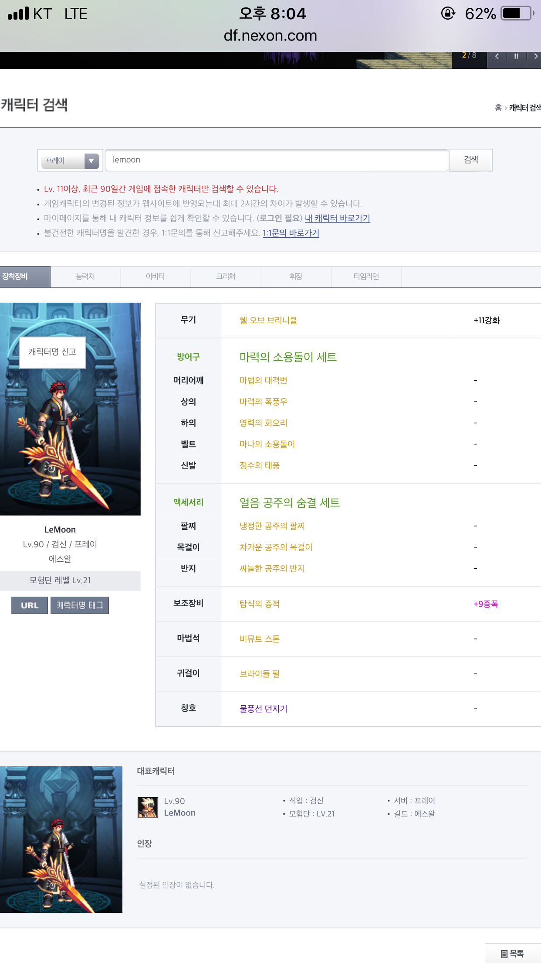Click the LeMoon name under Lv.90
The width and height of the screenshot is (541, 963).
[x=180, y=813]
